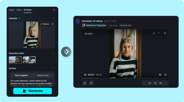184x102 pixels.
Task: Collapse the Generation effect section
Action: click(53, 53)
